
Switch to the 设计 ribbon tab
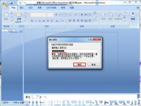pos(31,8)
